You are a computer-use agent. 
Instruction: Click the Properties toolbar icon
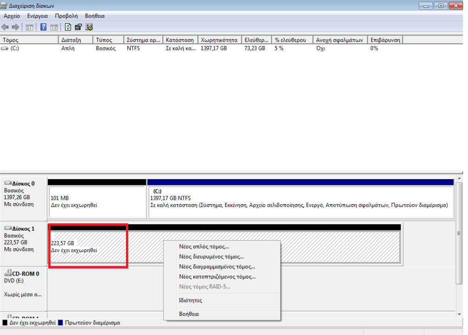pos(78,27)
